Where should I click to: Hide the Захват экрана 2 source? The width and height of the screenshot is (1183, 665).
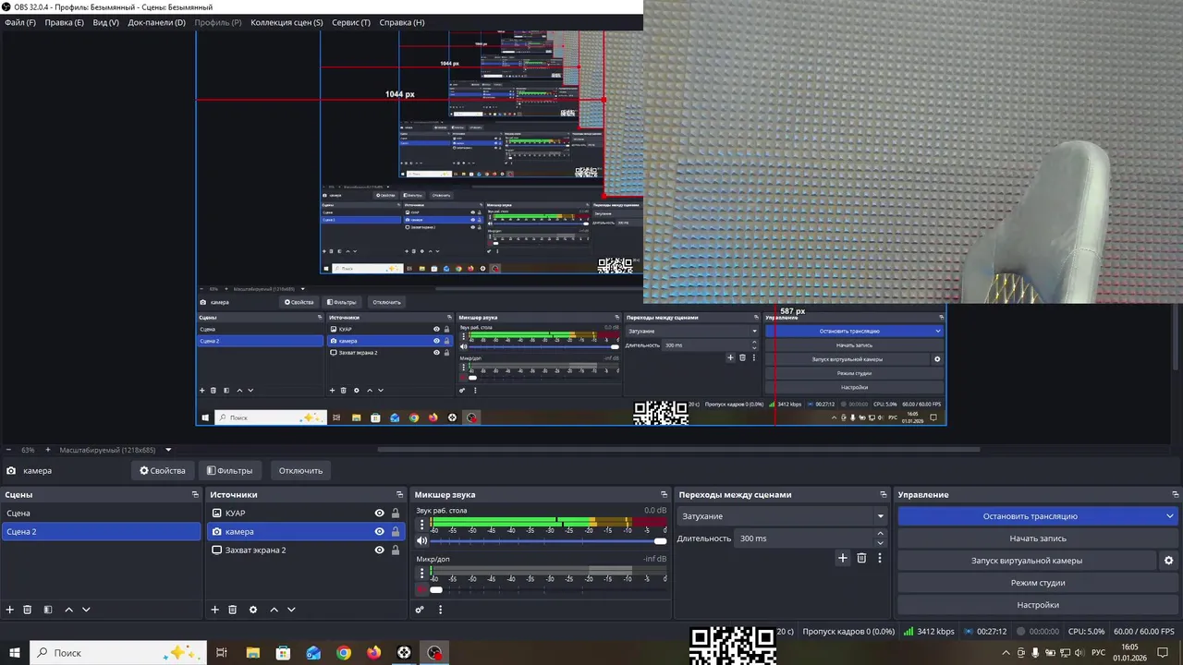(379, 550)
